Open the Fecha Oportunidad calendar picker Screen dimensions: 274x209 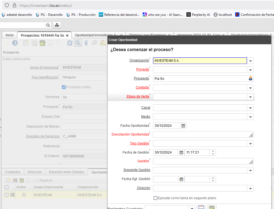(183, 126)
